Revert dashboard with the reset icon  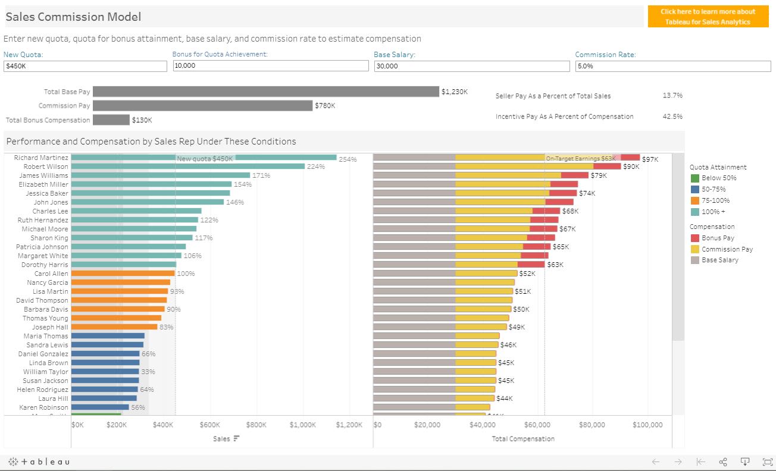[700, 461]
